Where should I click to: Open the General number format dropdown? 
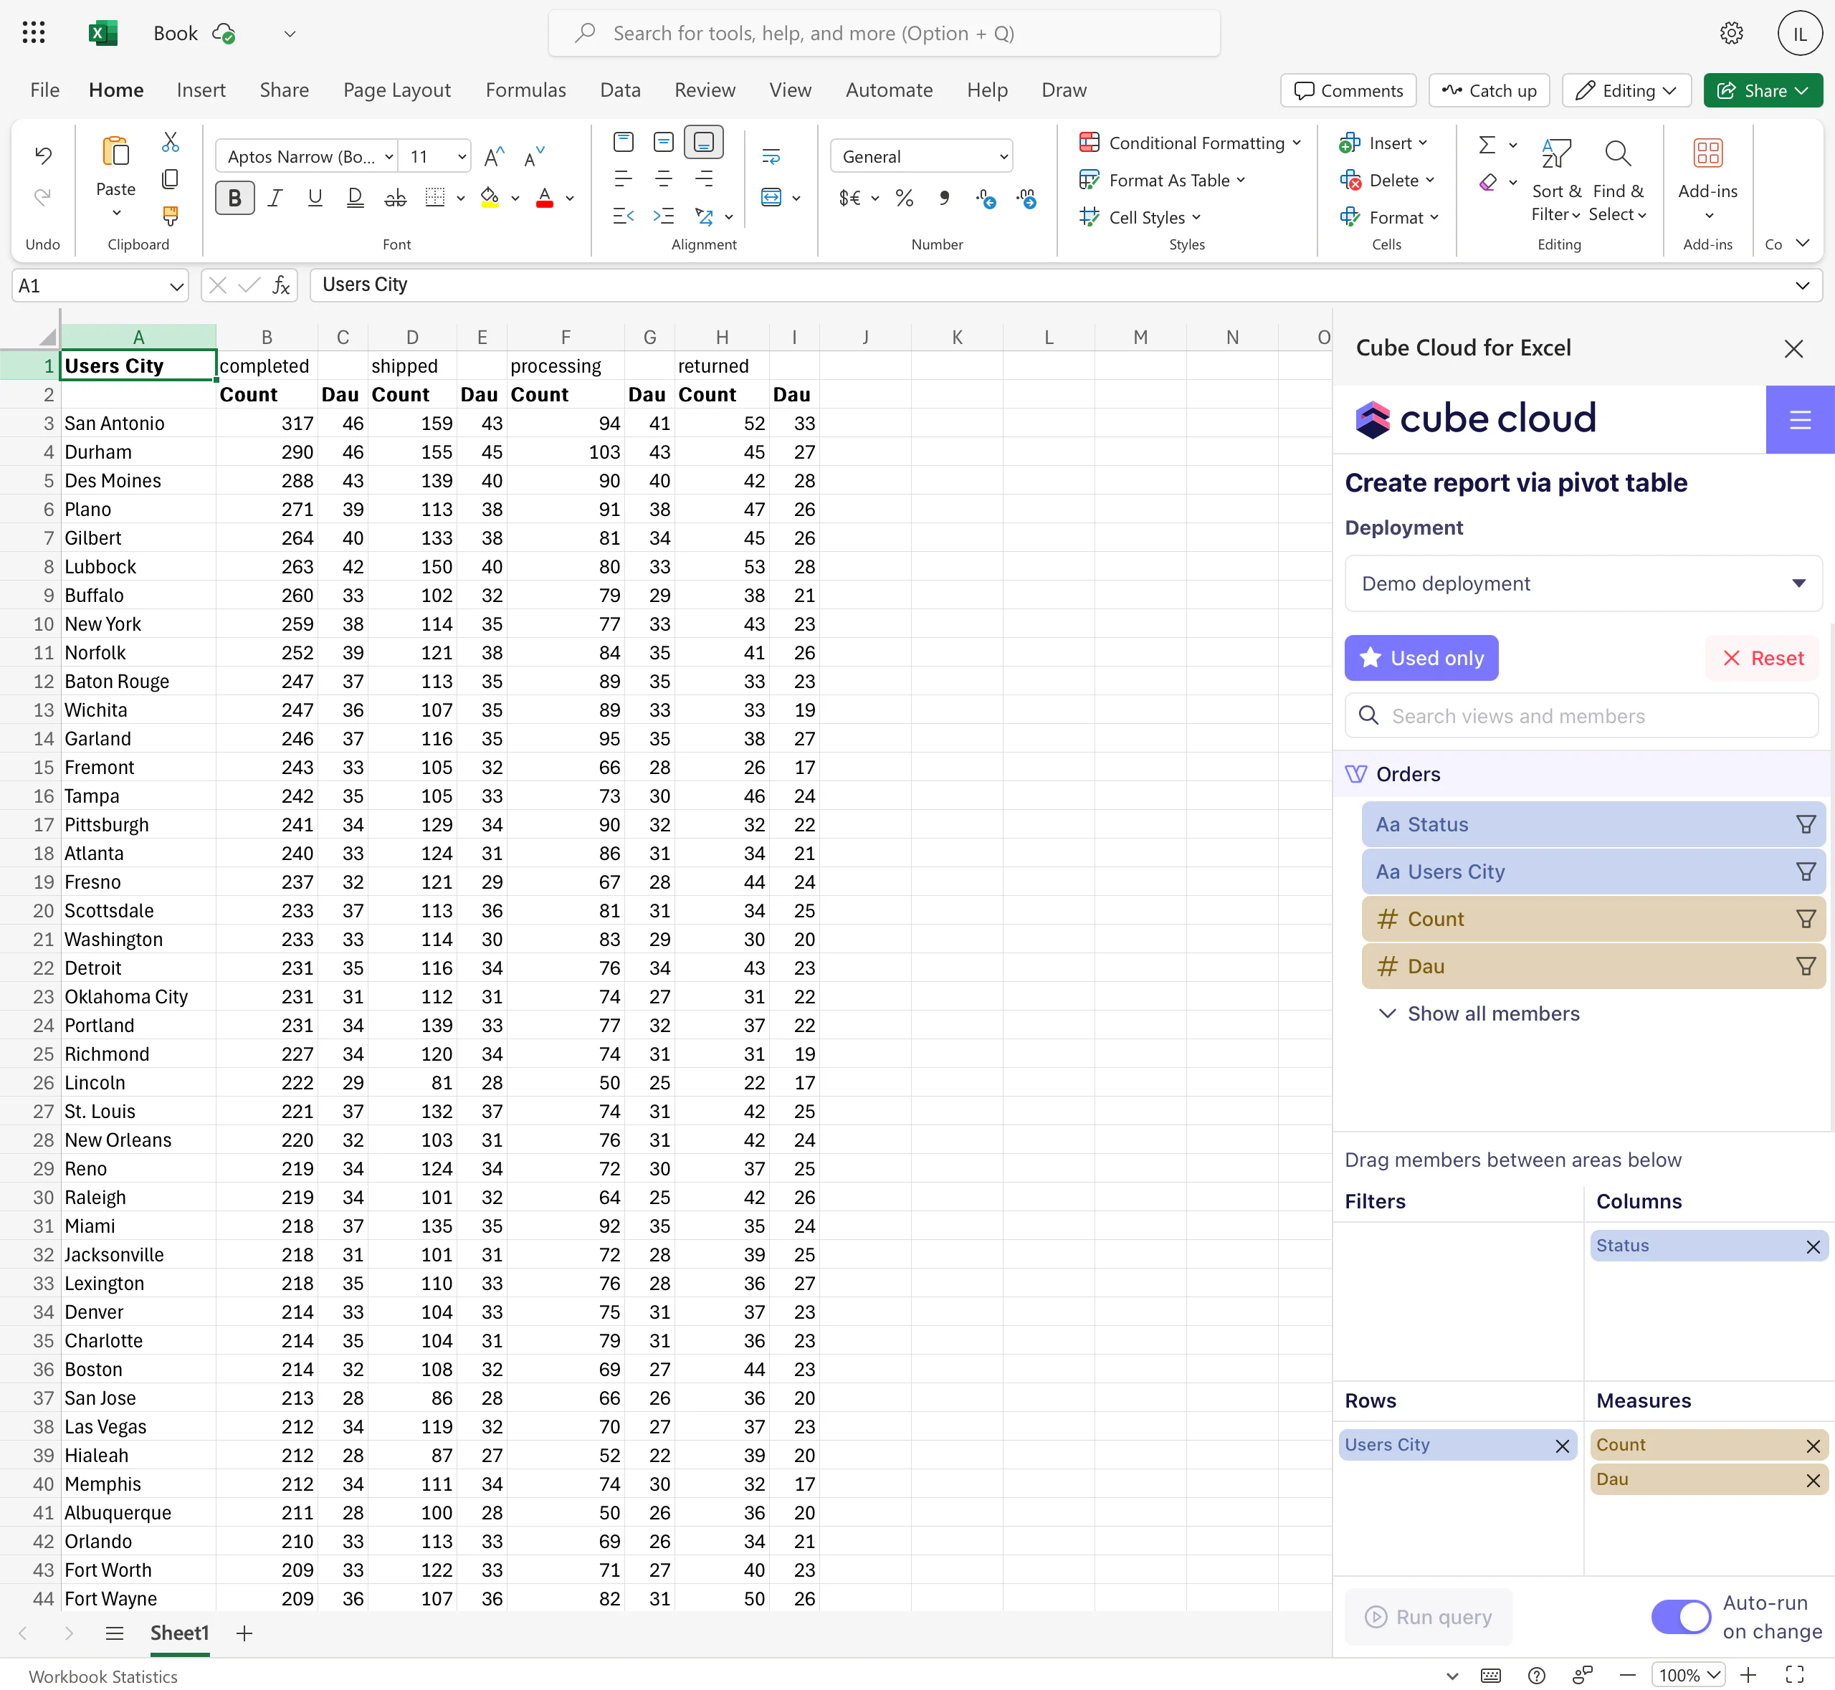[920, 156]
